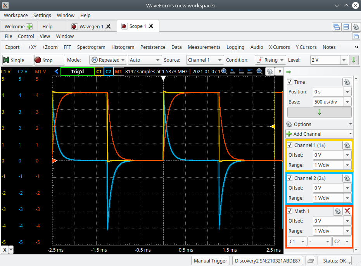Open the Control menu
This screenshot has width=361, height=266.
click(x=26, y=36)
